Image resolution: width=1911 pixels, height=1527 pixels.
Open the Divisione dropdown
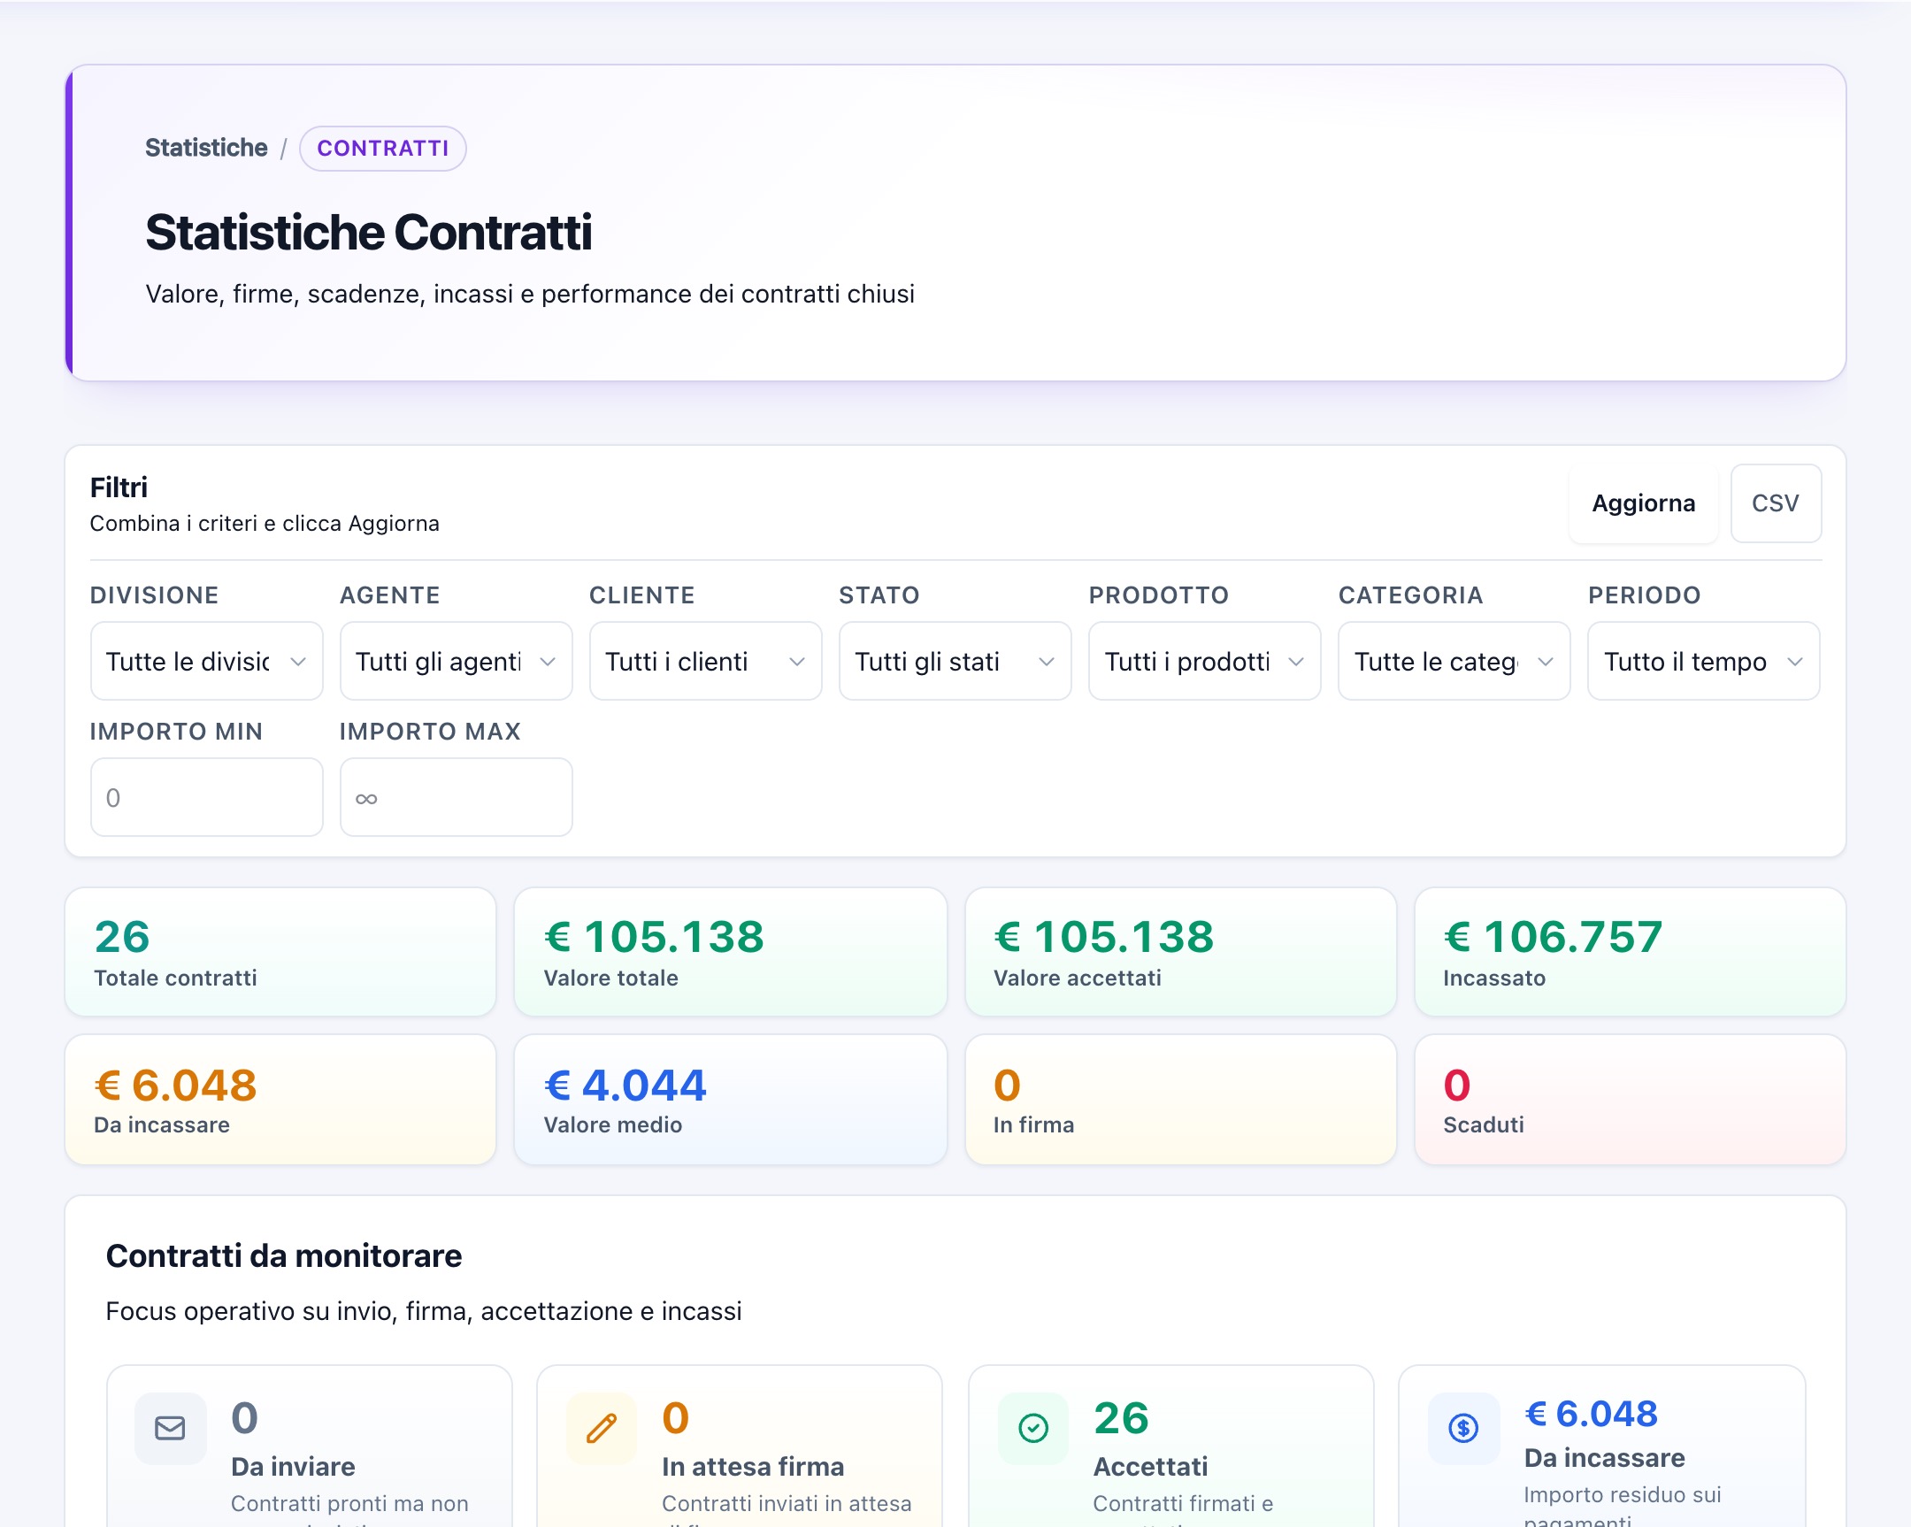point(206,661)
